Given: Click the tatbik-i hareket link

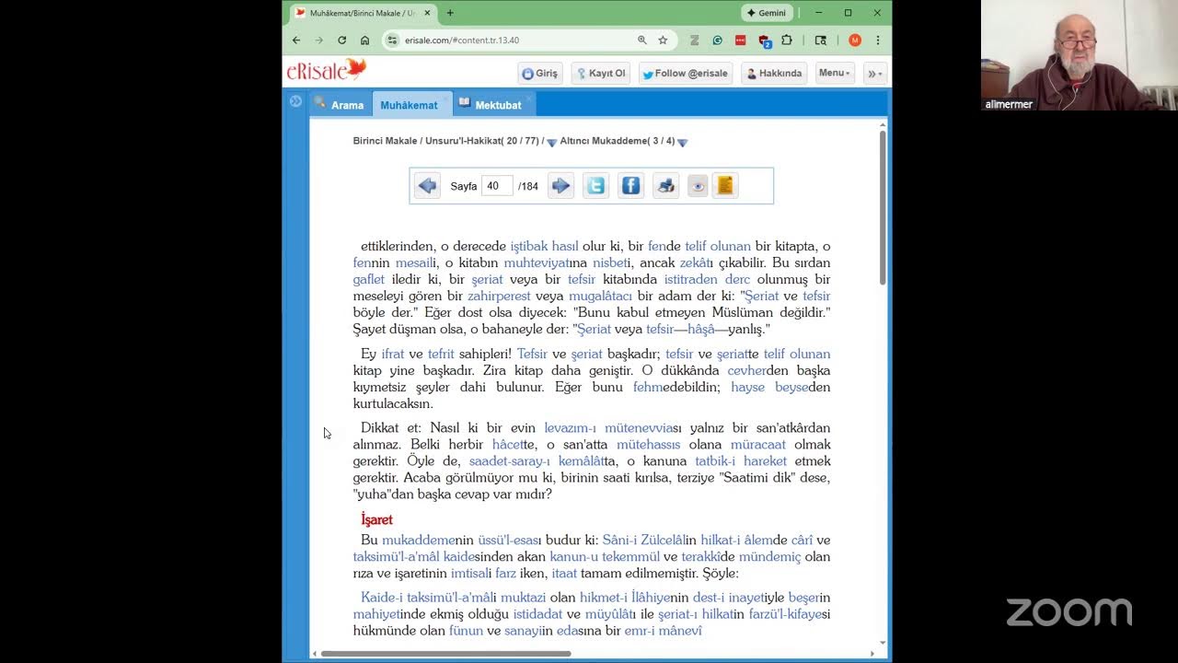Looking at the screenshot, I should click(x=741, y=460).
